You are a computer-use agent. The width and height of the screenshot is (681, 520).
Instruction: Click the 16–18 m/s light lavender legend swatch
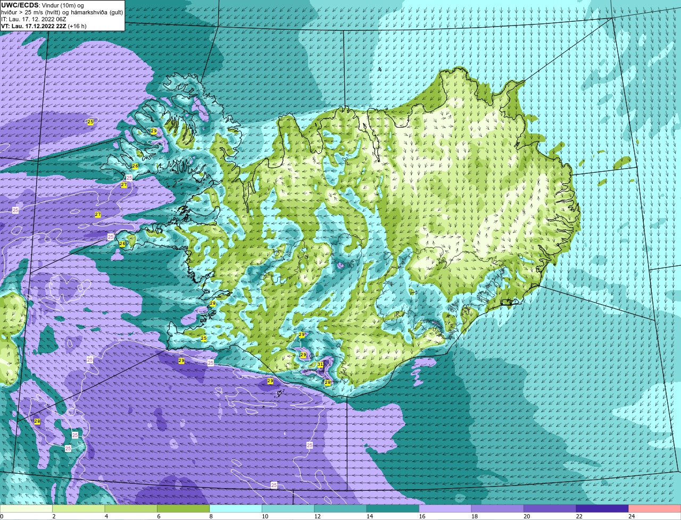coord(446,508)
